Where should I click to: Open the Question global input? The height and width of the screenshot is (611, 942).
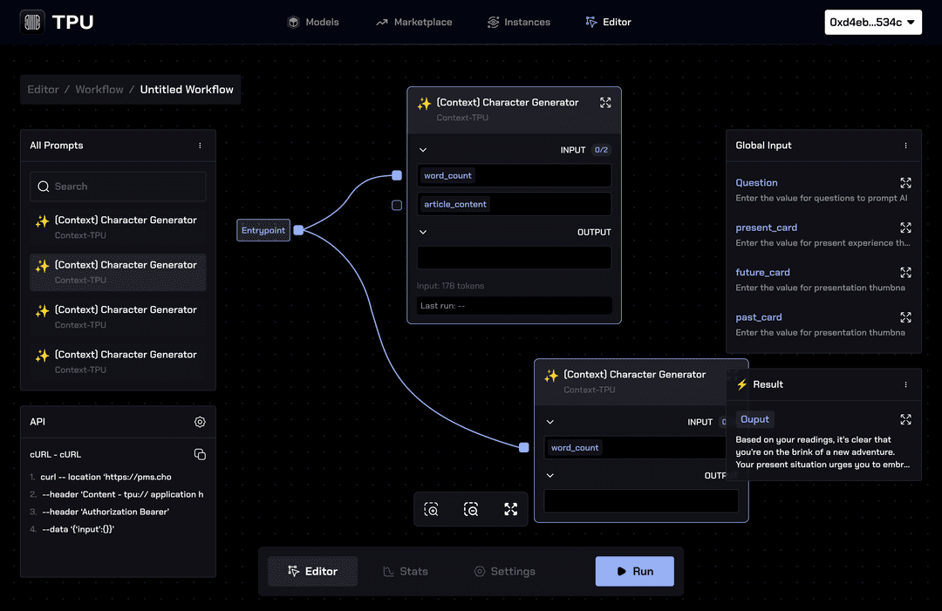pos(756,183)
